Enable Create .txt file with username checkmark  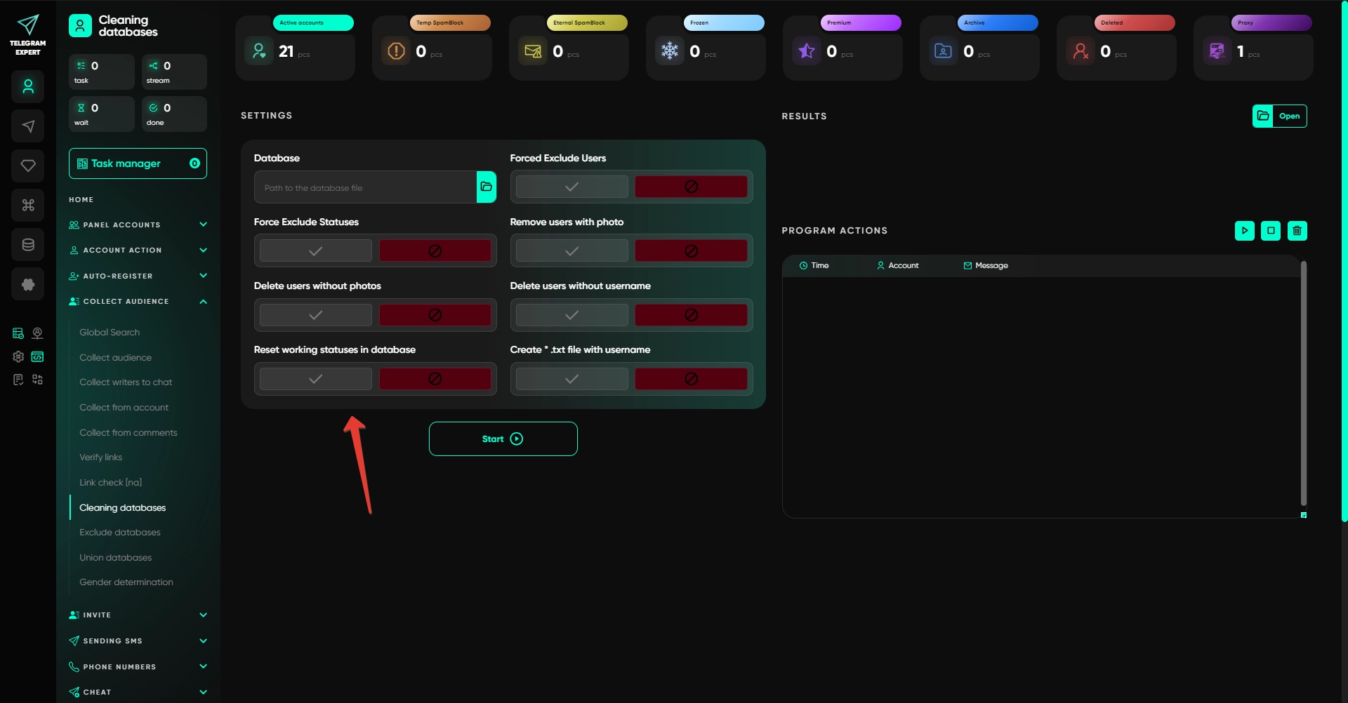point(572,379)
